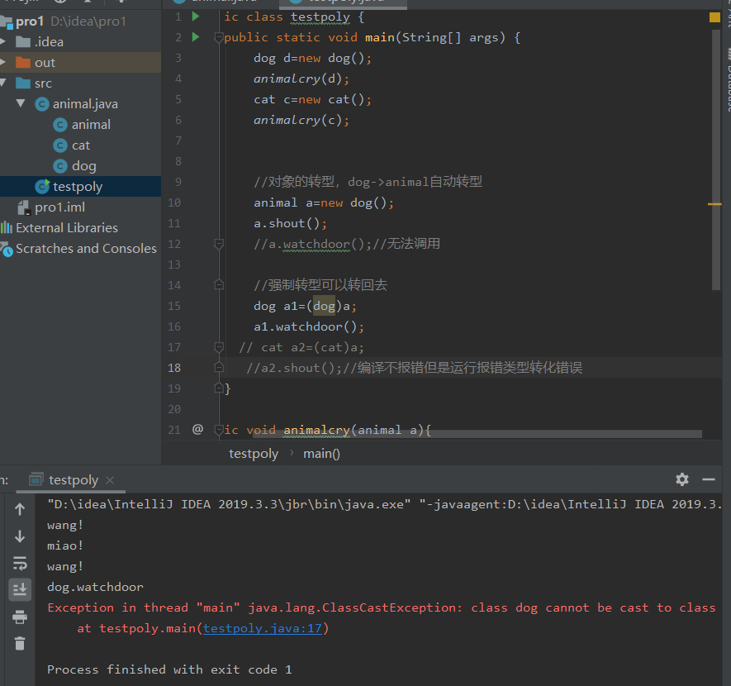Fold closing brace marker at line 19
The image size is (731, 686).
(x=218, y=388)
